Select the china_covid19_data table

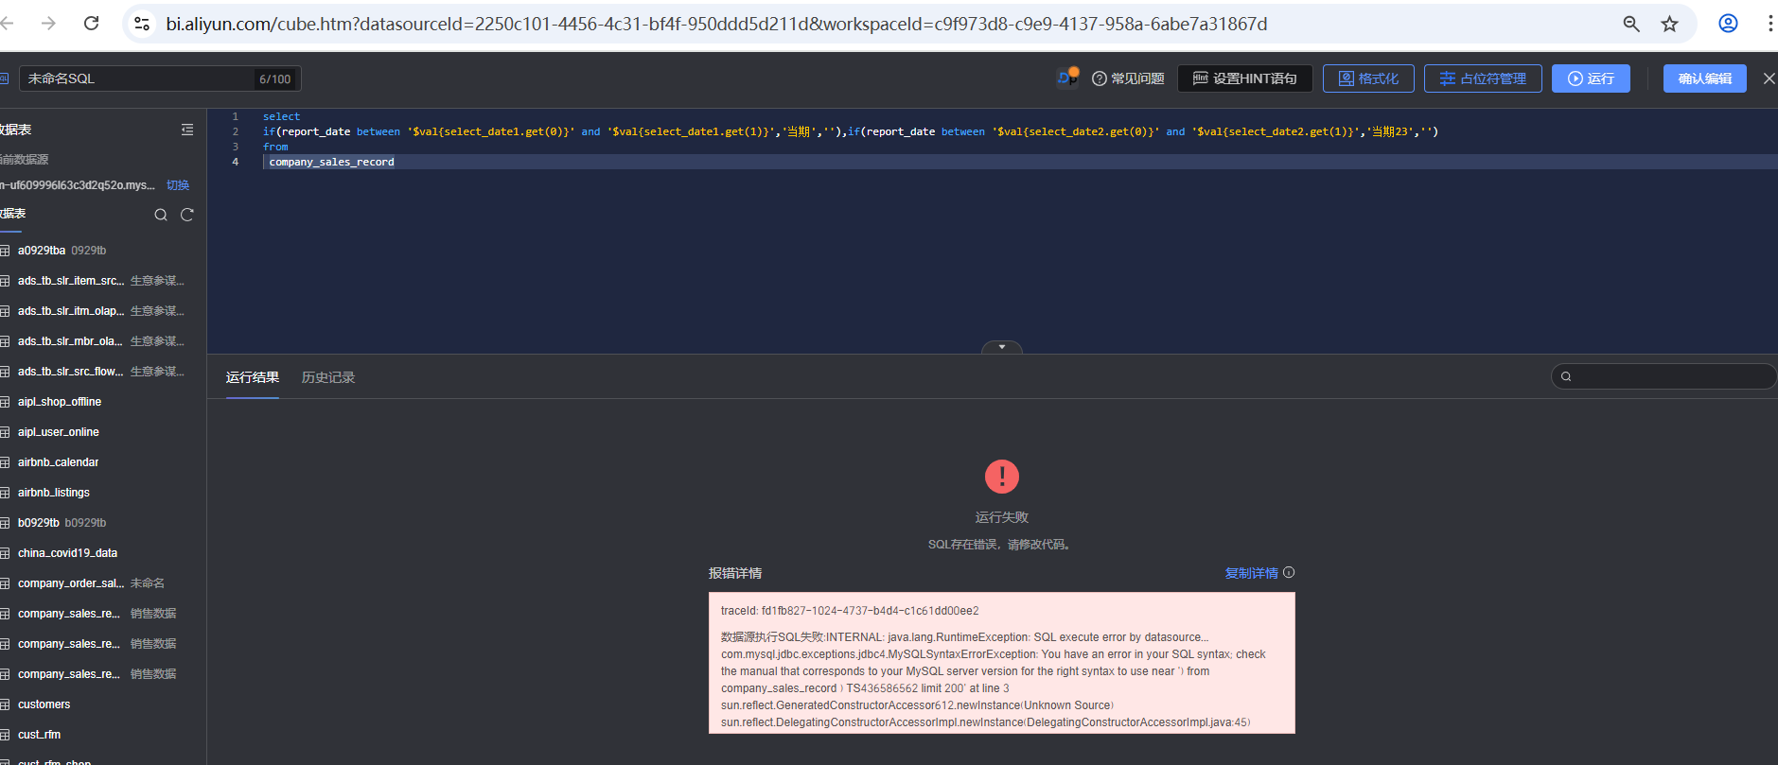point(67,553)
